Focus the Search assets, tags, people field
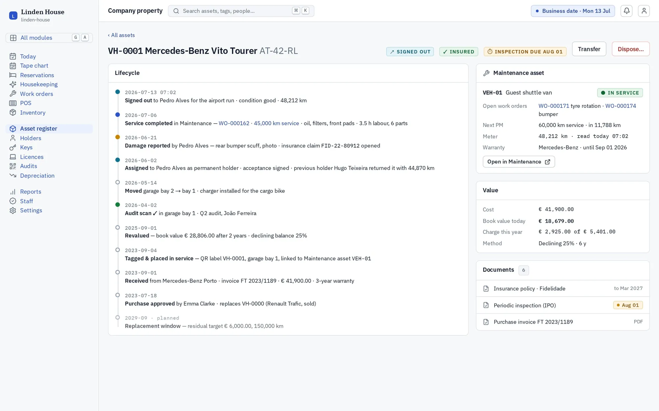The width and height of the screenshot is (659, 411). tap(241, 11)
